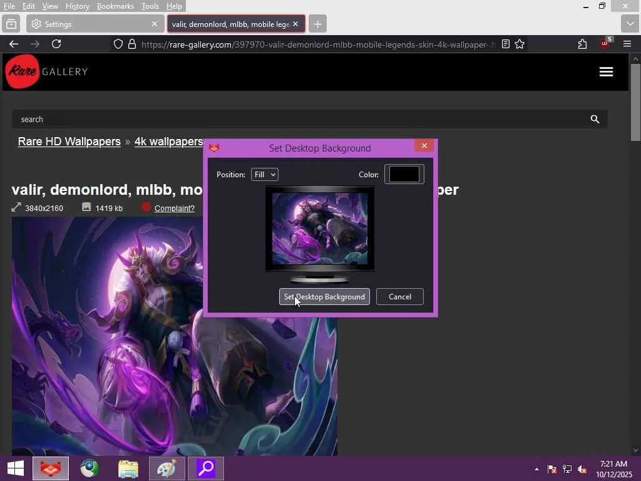The height and width of the screenshot is (481, 641).
Task: Open the History menu
Action: [x=77, y=6]
